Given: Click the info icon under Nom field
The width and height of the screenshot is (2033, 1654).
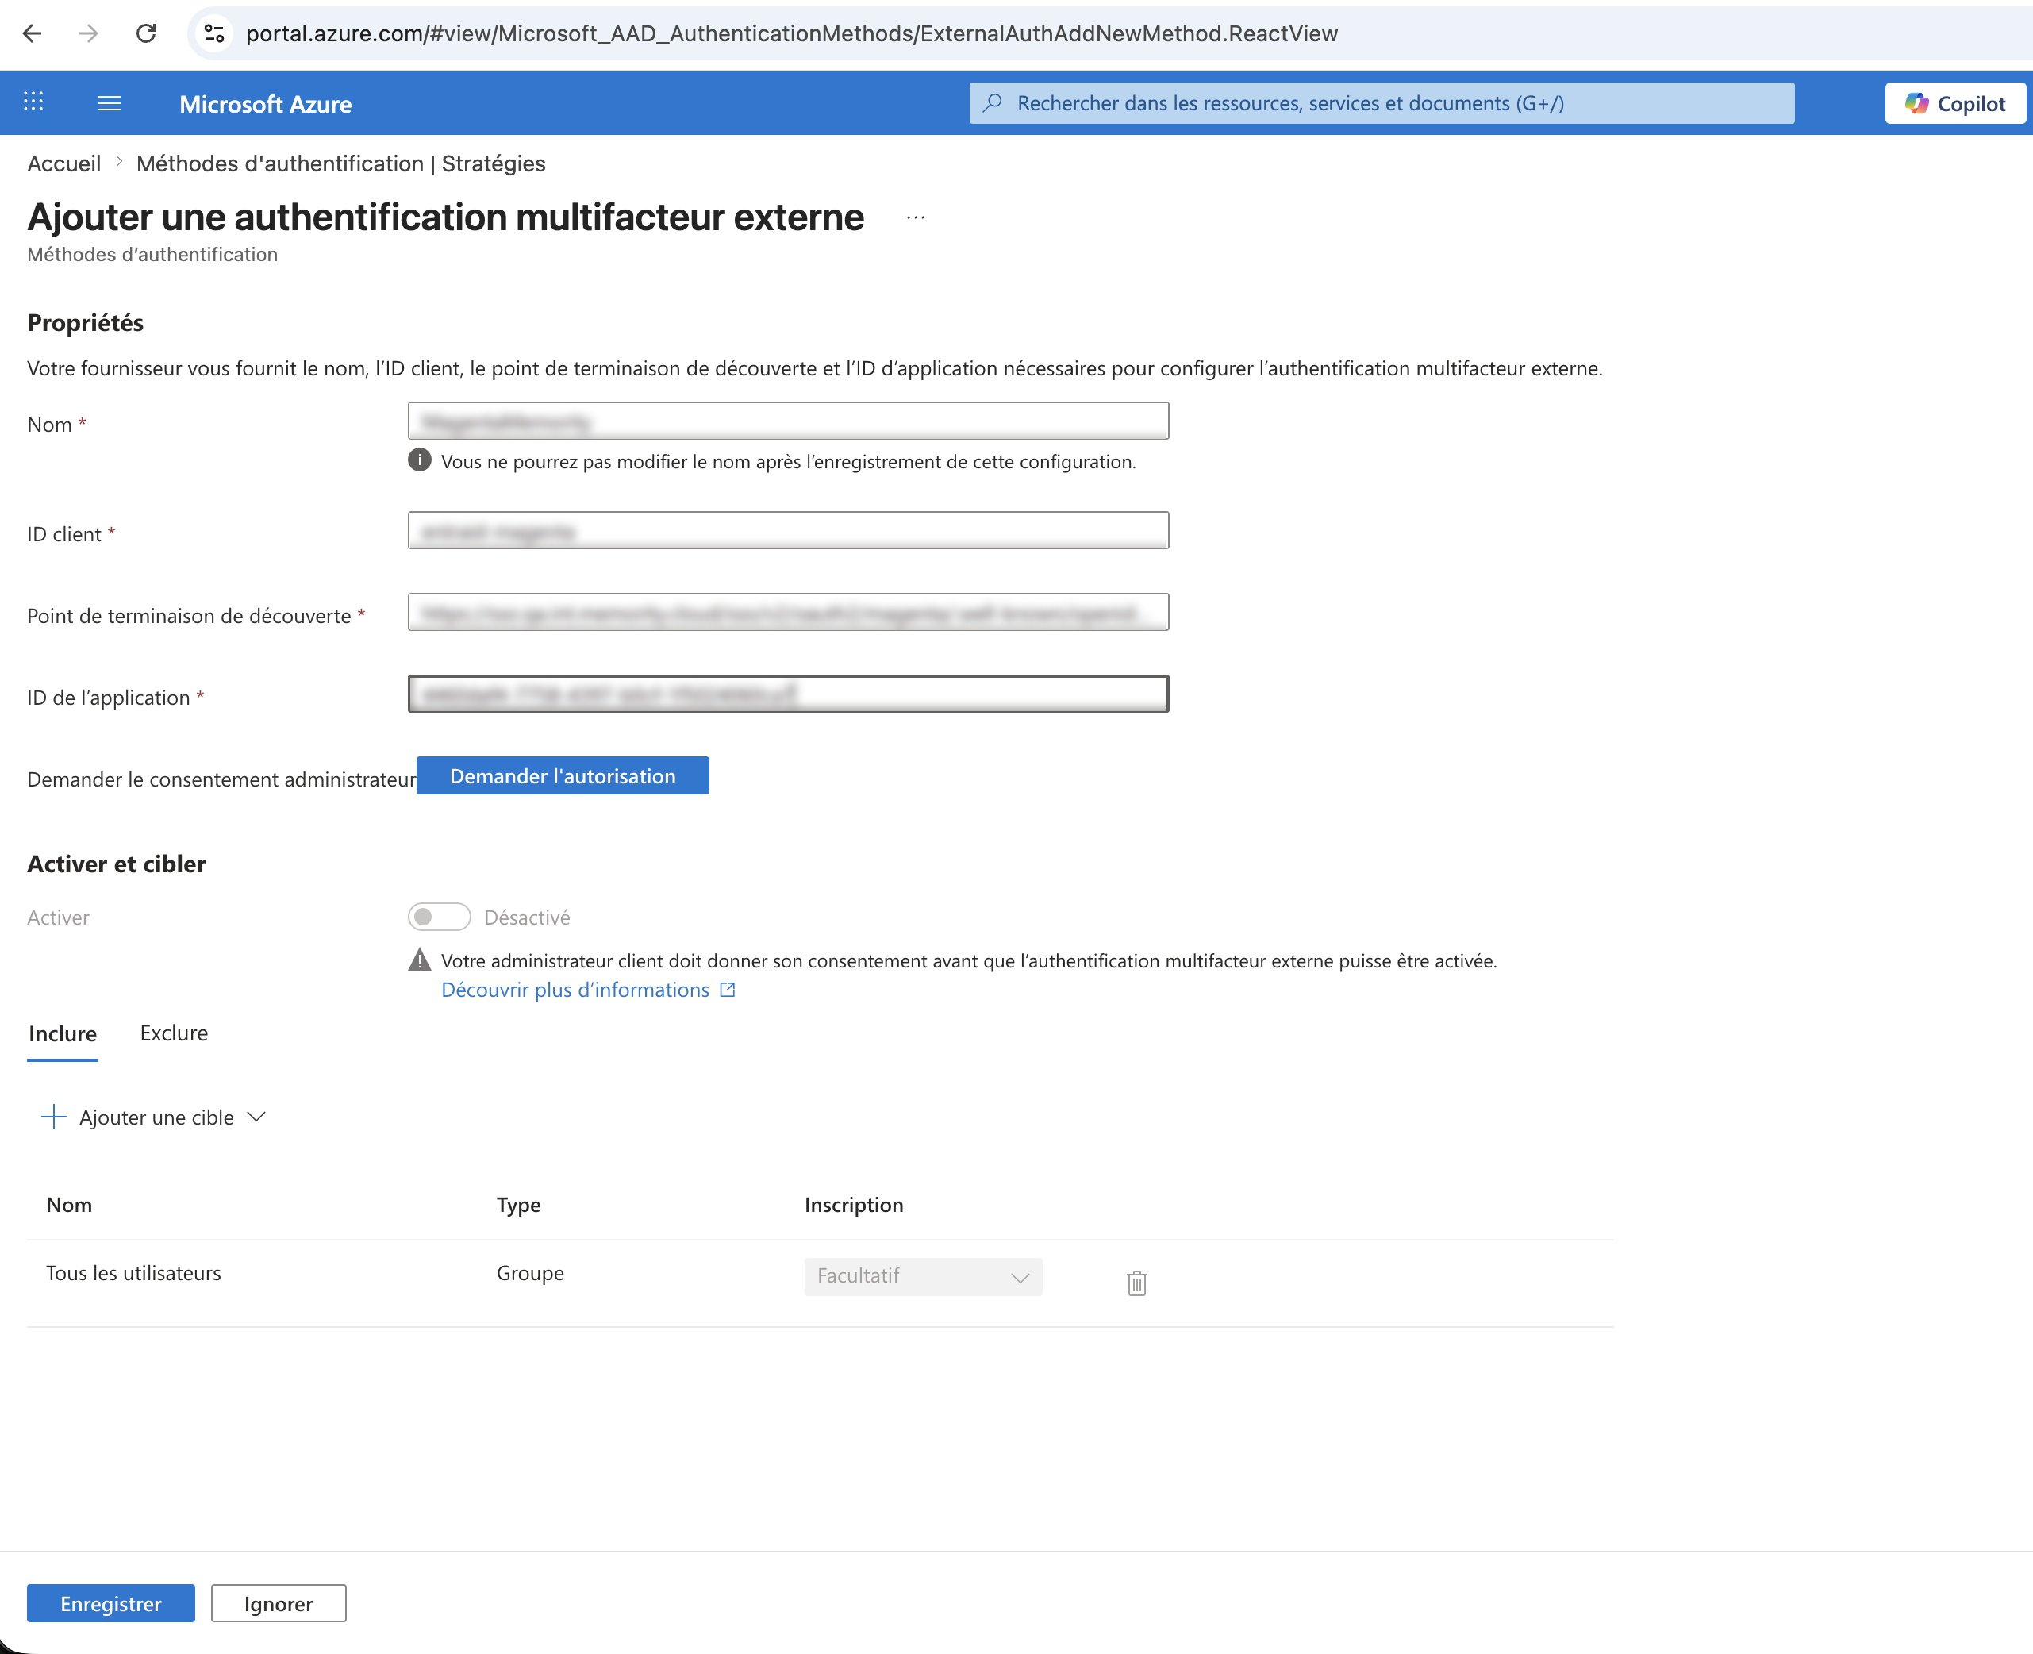Looking at the screenshot, I should [419, 460].
